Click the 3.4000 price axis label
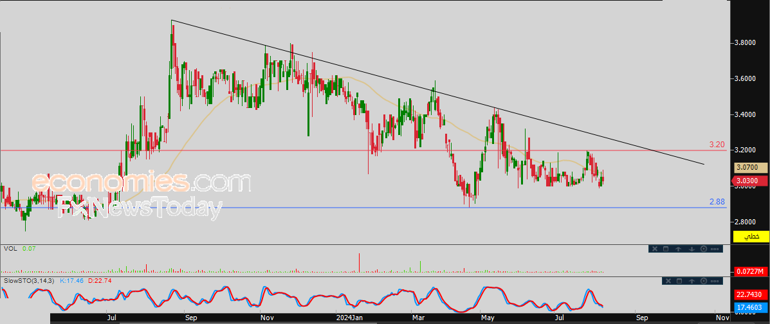770x324 pixels. tap(746, 114)
